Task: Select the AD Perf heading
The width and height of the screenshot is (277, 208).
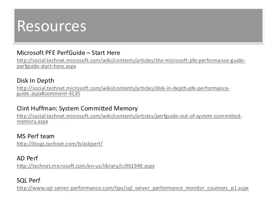Action: click(27, 158)
